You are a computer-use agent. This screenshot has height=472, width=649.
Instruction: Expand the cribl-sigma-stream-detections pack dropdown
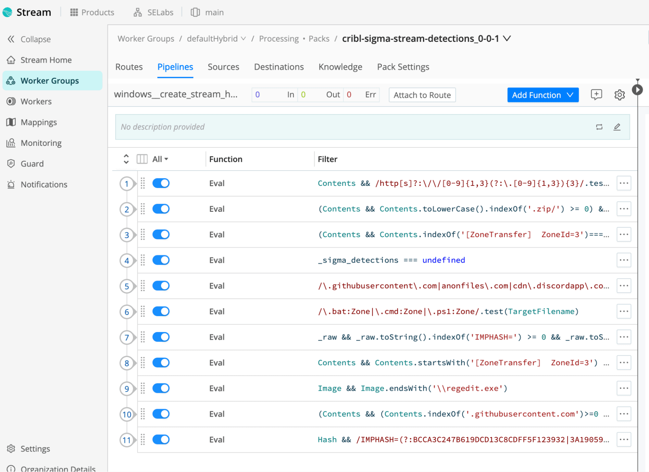pyautogui.click(x=507, y=39)
